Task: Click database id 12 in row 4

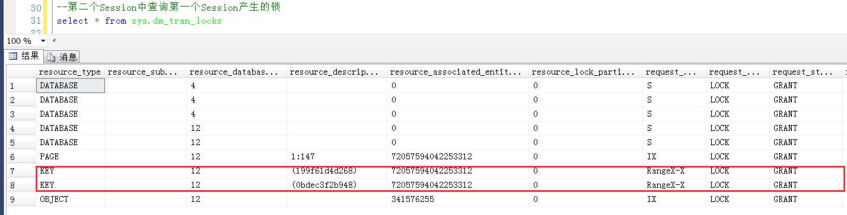Action: point(236,129)
